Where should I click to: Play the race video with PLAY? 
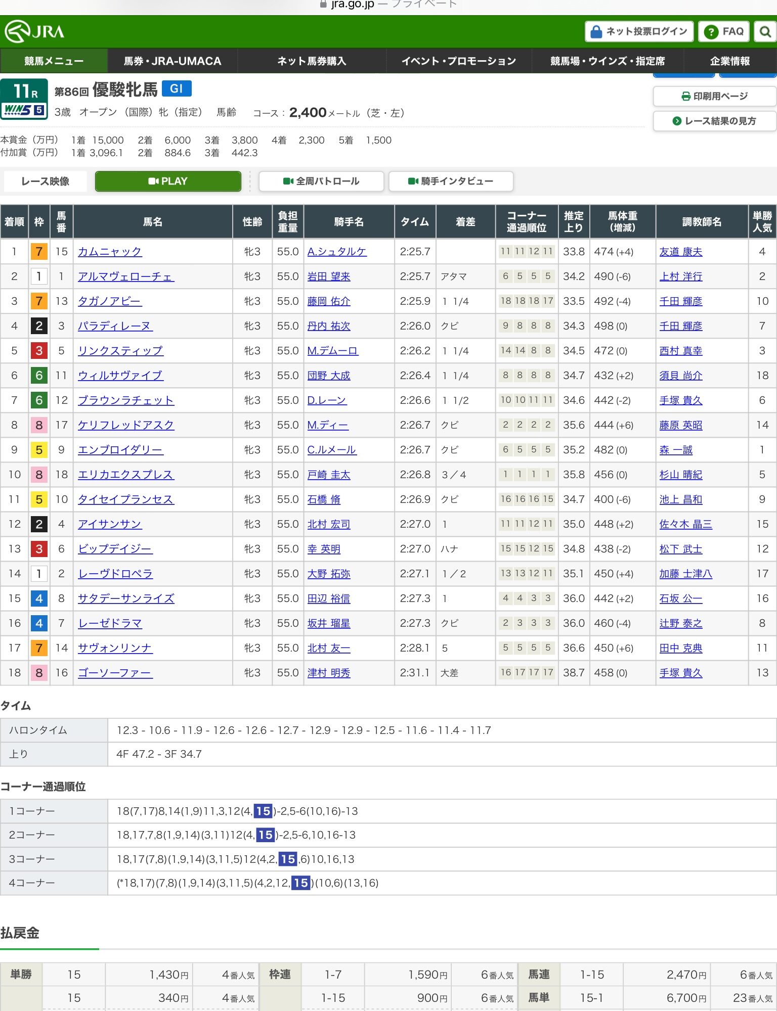point(168,181)
